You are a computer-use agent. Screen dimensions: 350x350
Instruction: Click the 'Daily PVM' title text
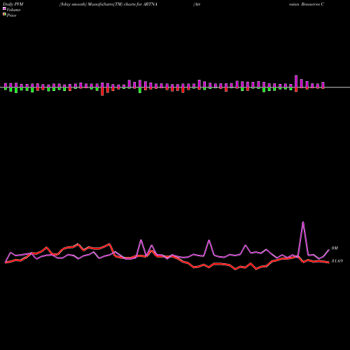click(13, 4)
